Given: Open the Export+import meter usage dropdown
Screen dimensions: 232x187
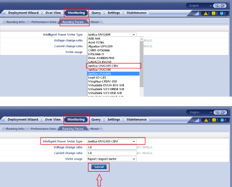Looking at the screenshot, I should (x=112, y=159).
